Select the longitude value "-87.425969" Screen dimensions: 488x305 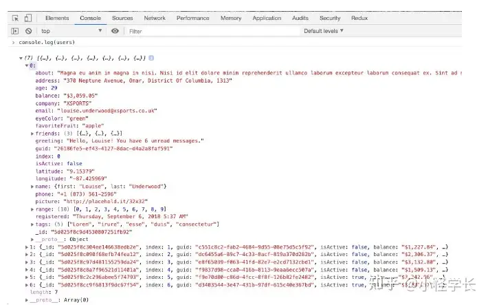89,179
